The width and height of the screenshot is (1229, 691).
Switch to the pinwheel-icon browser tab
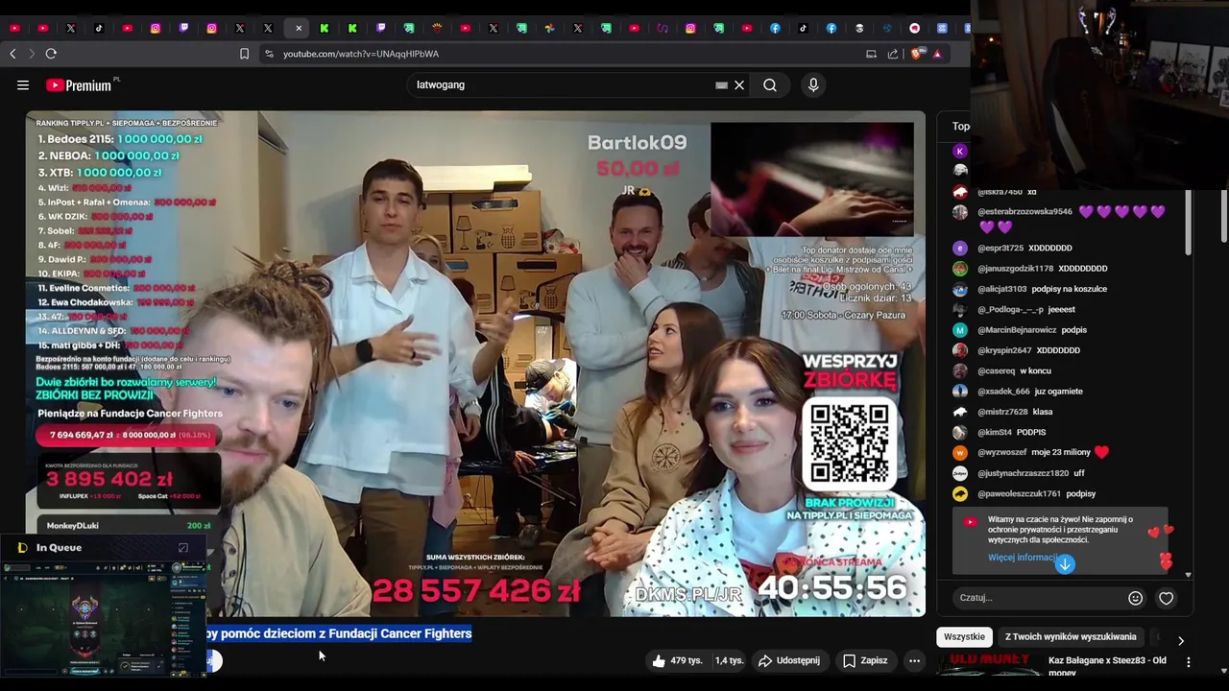pyautogui.click(x=549, y=28)
